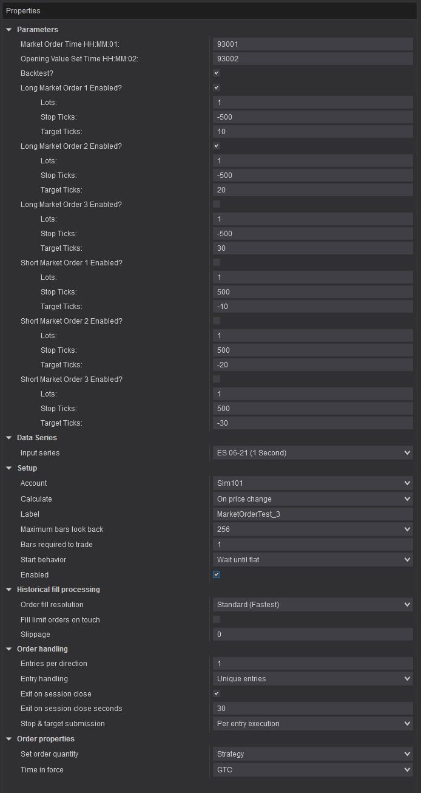Open the Time in force dropdown

[312, 770]
